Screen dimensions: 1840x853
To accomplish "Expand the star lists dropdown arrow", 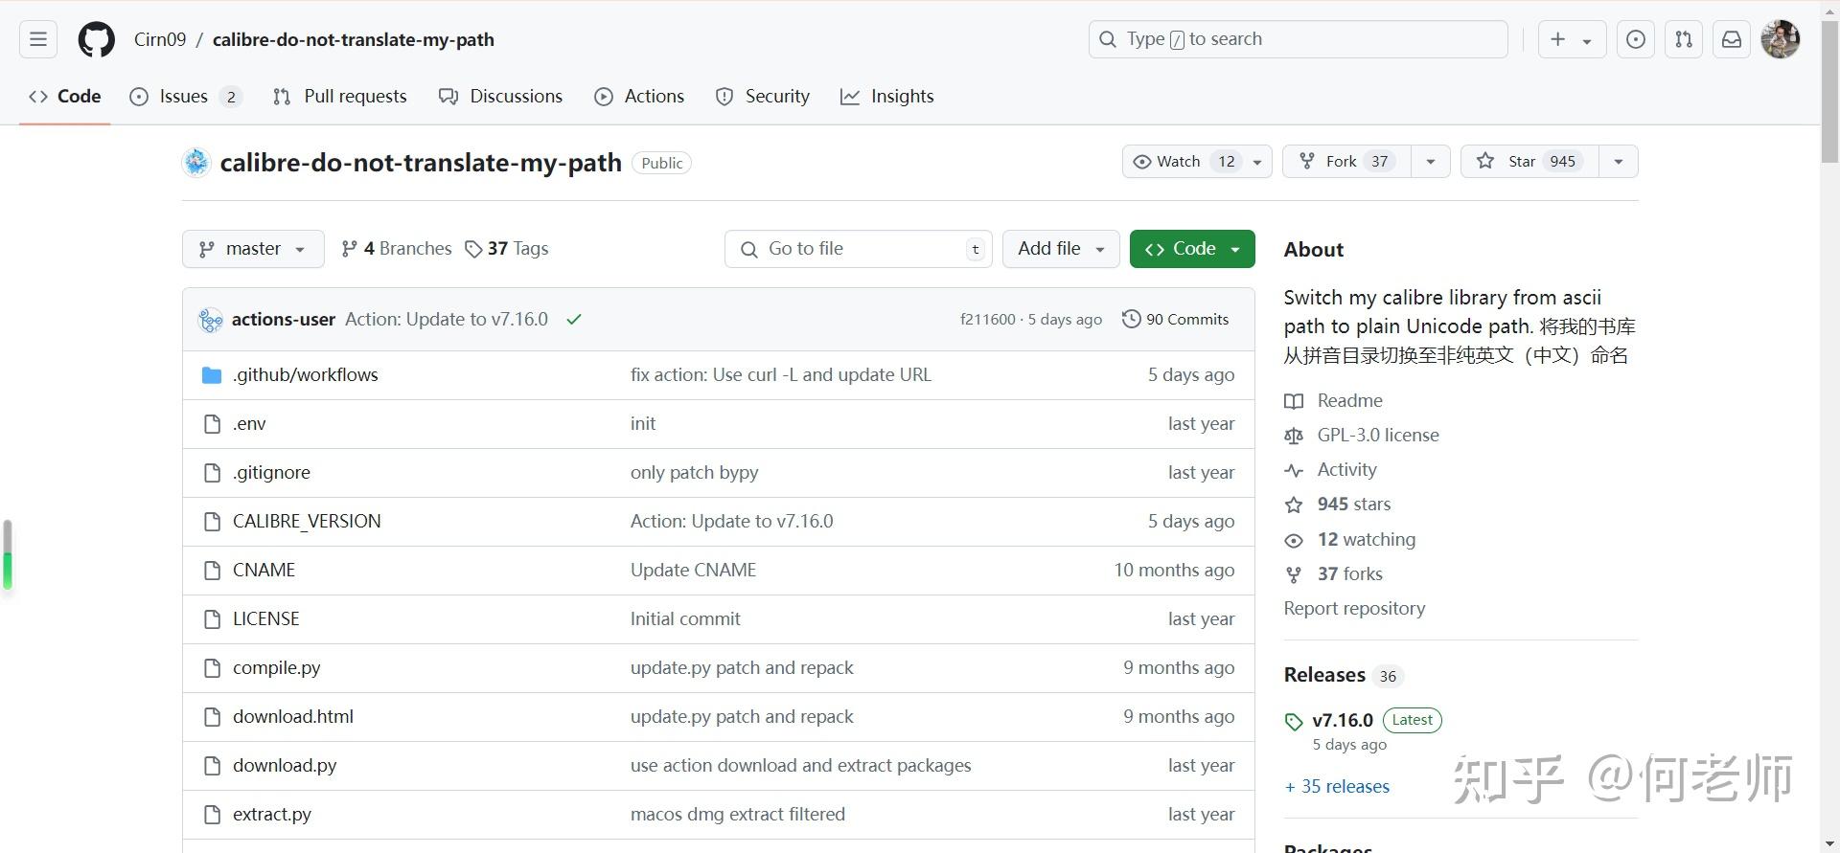I will click(1619, 162).
